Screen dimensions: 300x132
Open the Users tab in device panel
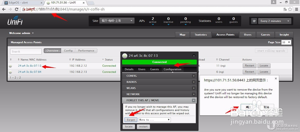(x=142, y=69)
